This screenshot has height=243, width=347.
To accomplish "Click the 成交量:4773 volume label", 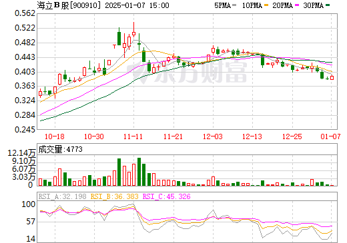I will click(61, 149).
